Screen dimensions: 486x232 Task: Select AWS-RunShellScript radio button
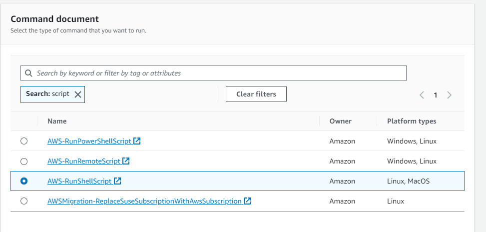click(x=24, y=181)
